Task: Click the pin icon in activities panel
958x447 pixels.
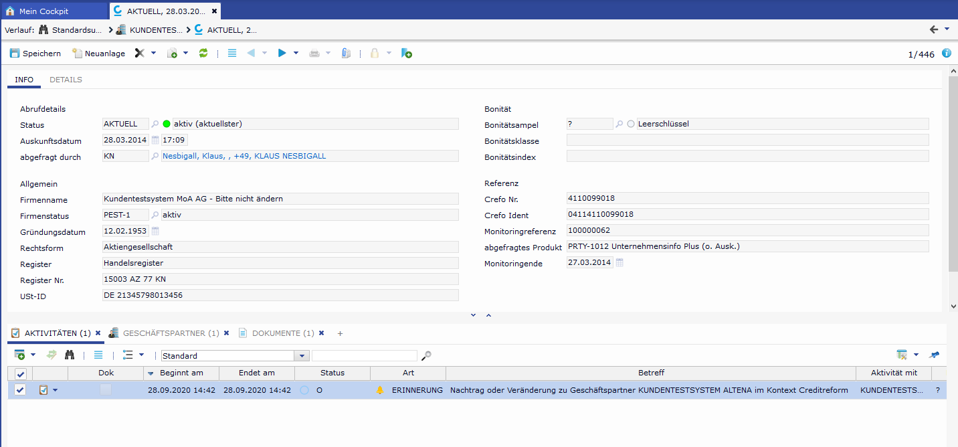Action: pyautogui.click(x=935, y=355)
